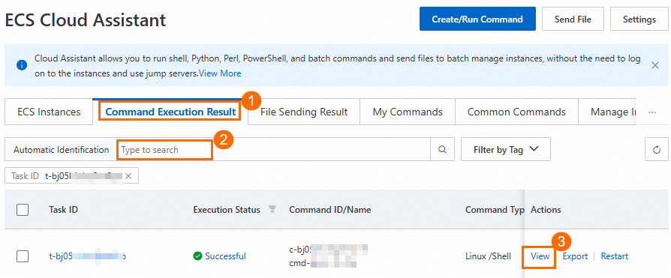The image size is (671, 278).
Task: Expand the Filter by Tag dropdown
Action: tap(505, 149)
